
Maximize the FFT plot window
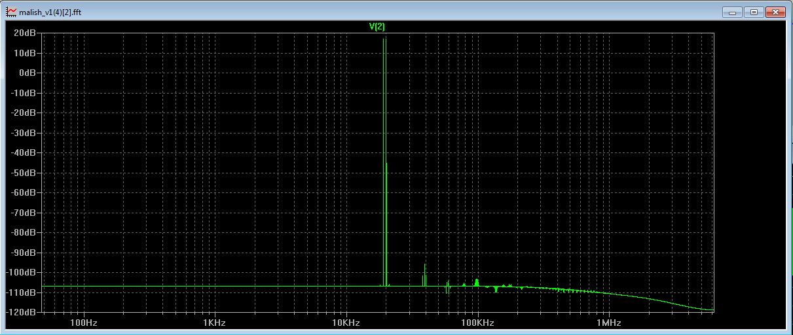tap(754, 12)
